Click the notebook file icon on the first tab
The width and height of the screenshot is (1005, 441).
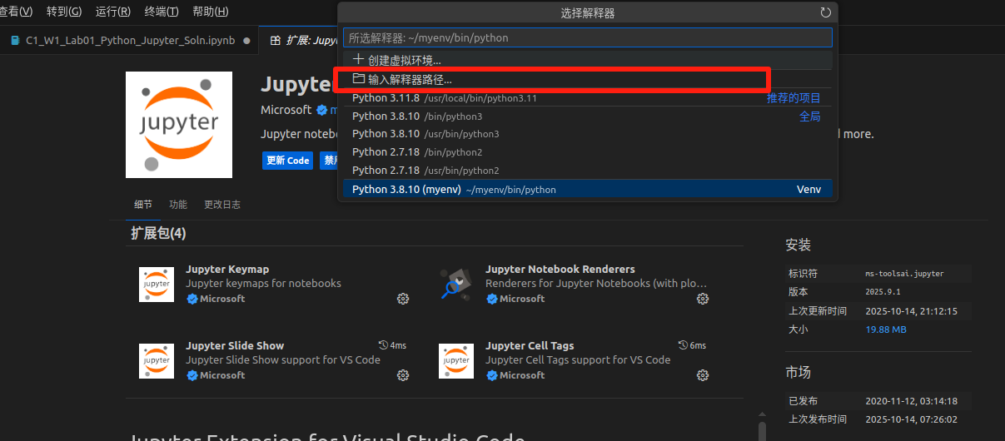[x=15, y=40]
